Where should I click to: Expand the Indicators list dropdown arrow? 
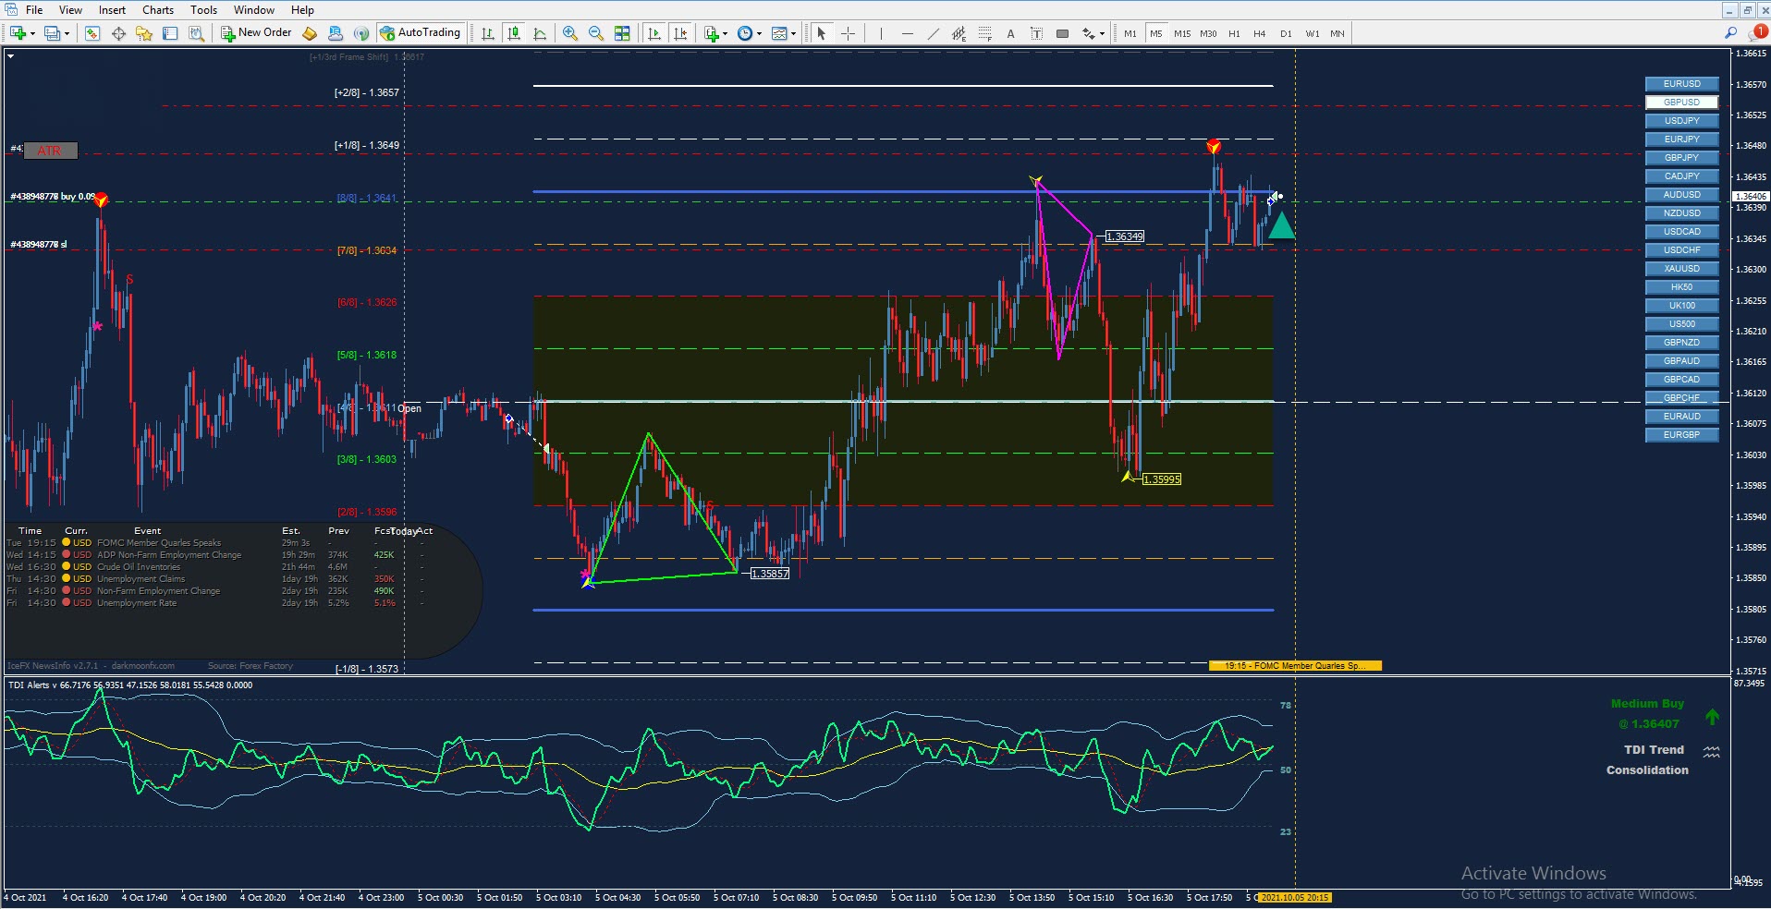(726, 34)
